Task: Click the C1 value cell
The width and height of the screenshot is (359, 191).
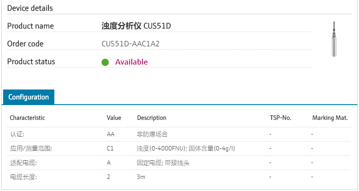Action: point(110,148)
